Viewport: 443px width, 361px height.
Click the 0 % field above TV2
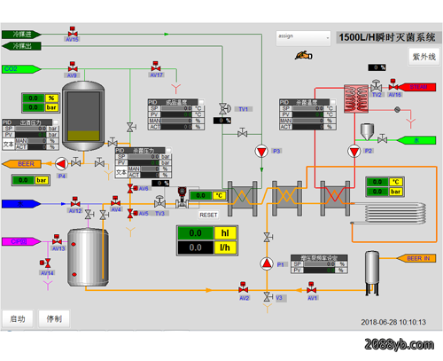pyautogui.click(x=377, y=67)
